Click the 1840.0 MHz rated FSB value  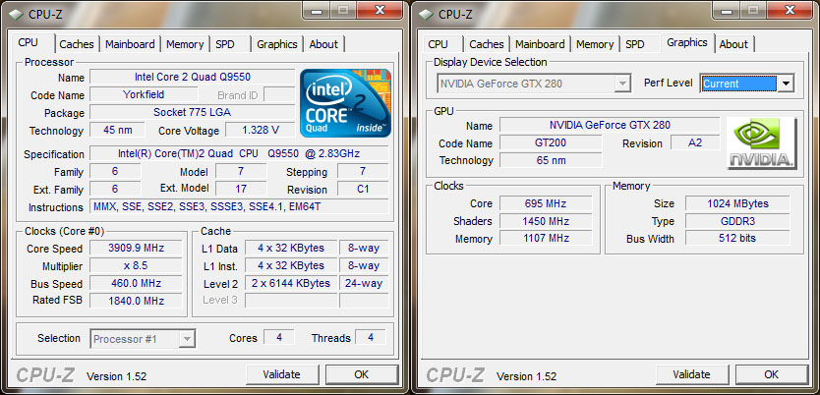(136, 301)
